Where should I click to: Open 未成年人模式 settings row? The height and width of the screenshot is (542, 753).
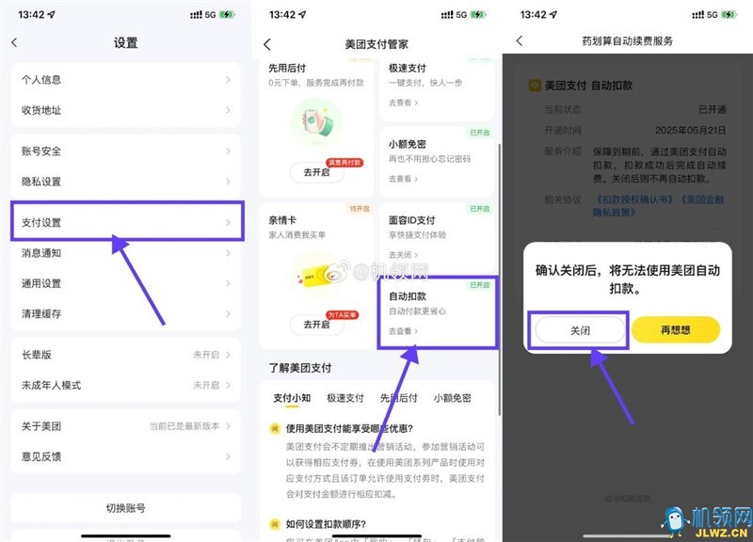(x=126, y=385)
